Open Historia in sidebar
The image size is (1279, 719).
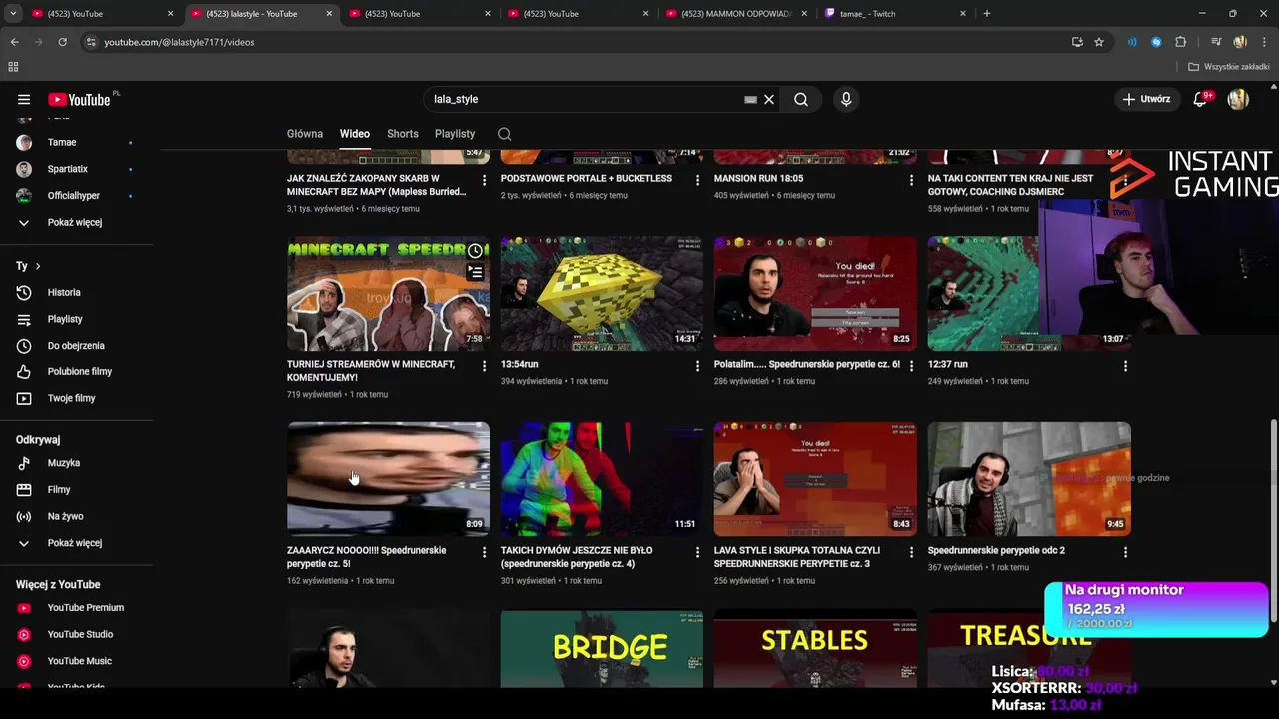click(x=66, y=292)
